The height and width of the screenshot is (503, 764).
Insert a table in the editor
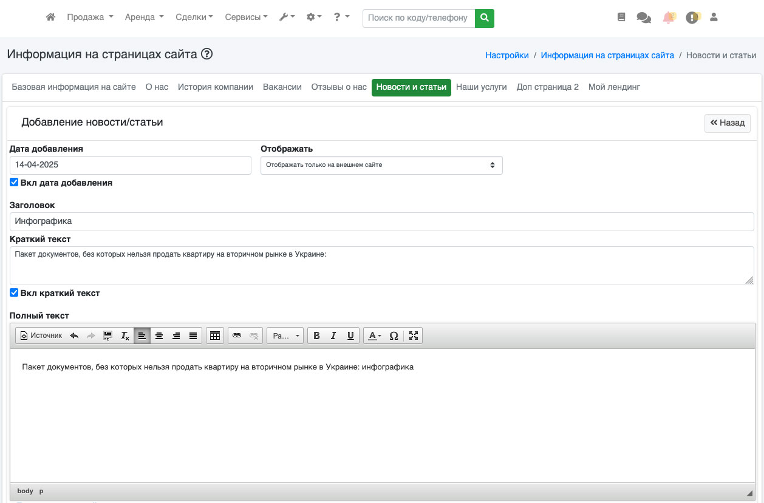coord(214,336)
